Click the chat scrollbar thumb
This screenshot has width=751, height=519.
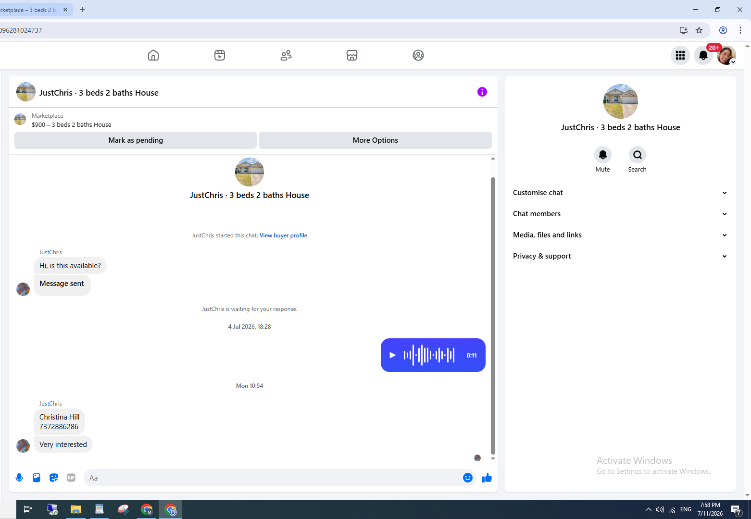pyautogui.click(x=493, y=316)
